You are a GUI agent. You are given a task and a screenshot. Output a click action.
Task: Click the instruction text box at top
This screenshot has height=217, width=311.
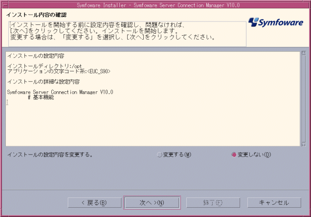point(127,34)
